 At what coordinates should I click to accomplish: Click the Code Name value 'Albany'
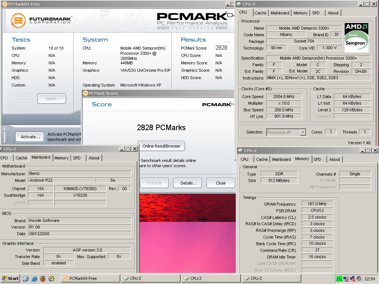tap(286, 34)
